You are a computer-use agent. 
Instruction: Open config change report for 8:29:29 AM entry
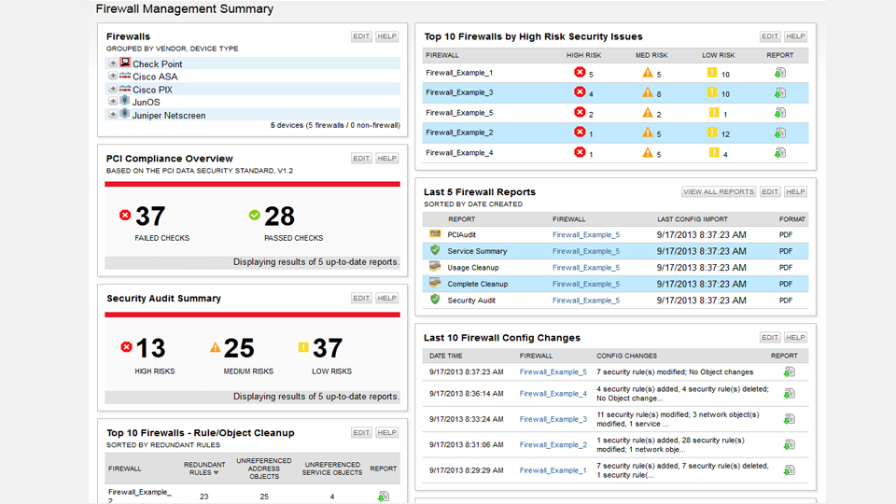click(789, 470)
